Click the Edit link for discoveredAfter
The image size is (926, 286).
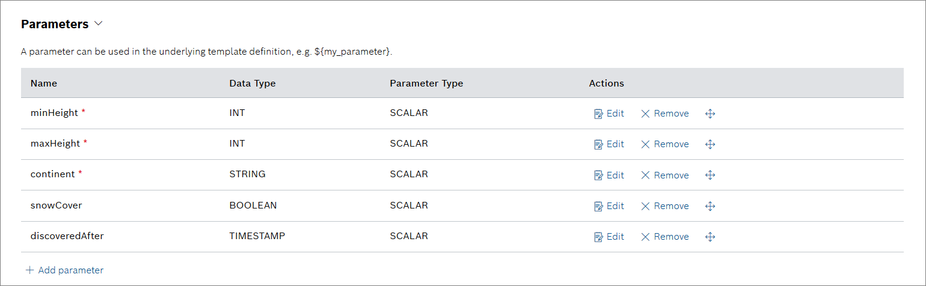[x=615, y=237]
